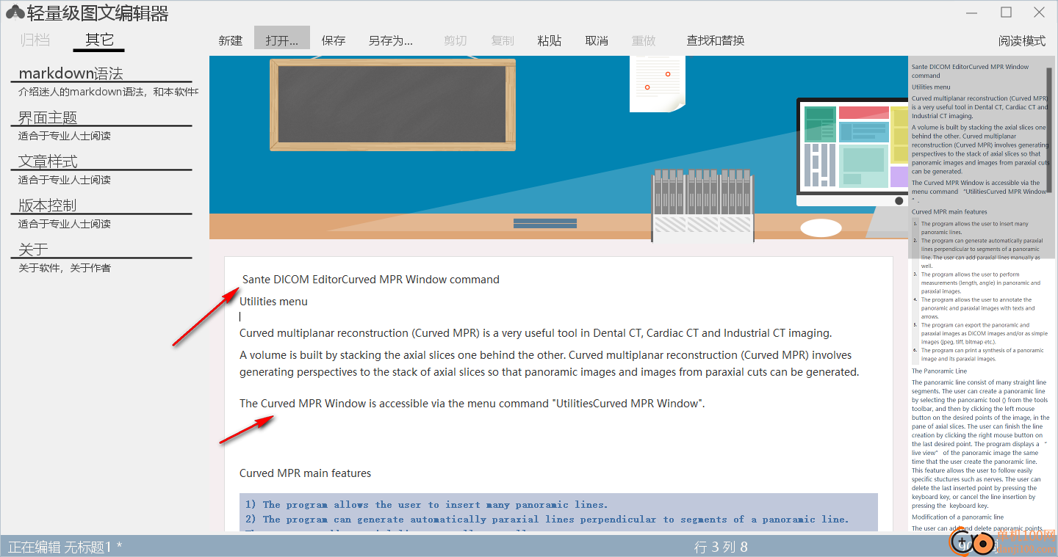Click the paragraph 'A volume is built by stacking'
Screen dimensions: 1058x557
click(x=549, y=363)
